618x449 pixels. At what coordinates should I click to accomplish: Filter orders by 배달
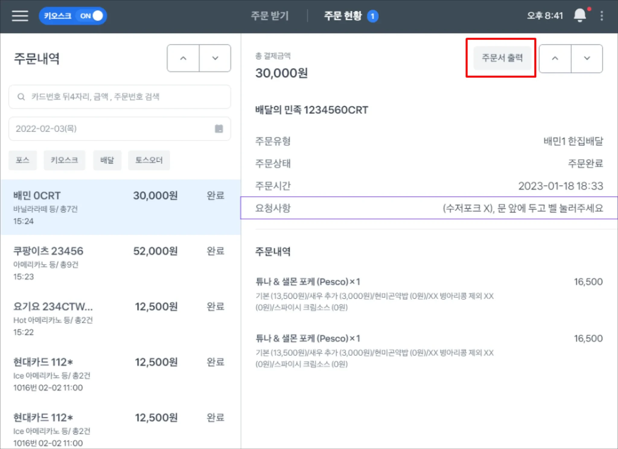point(107,160)
